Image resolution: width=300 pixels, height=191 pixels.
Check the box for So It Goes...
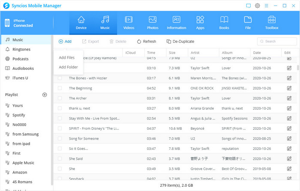(60, 149)
